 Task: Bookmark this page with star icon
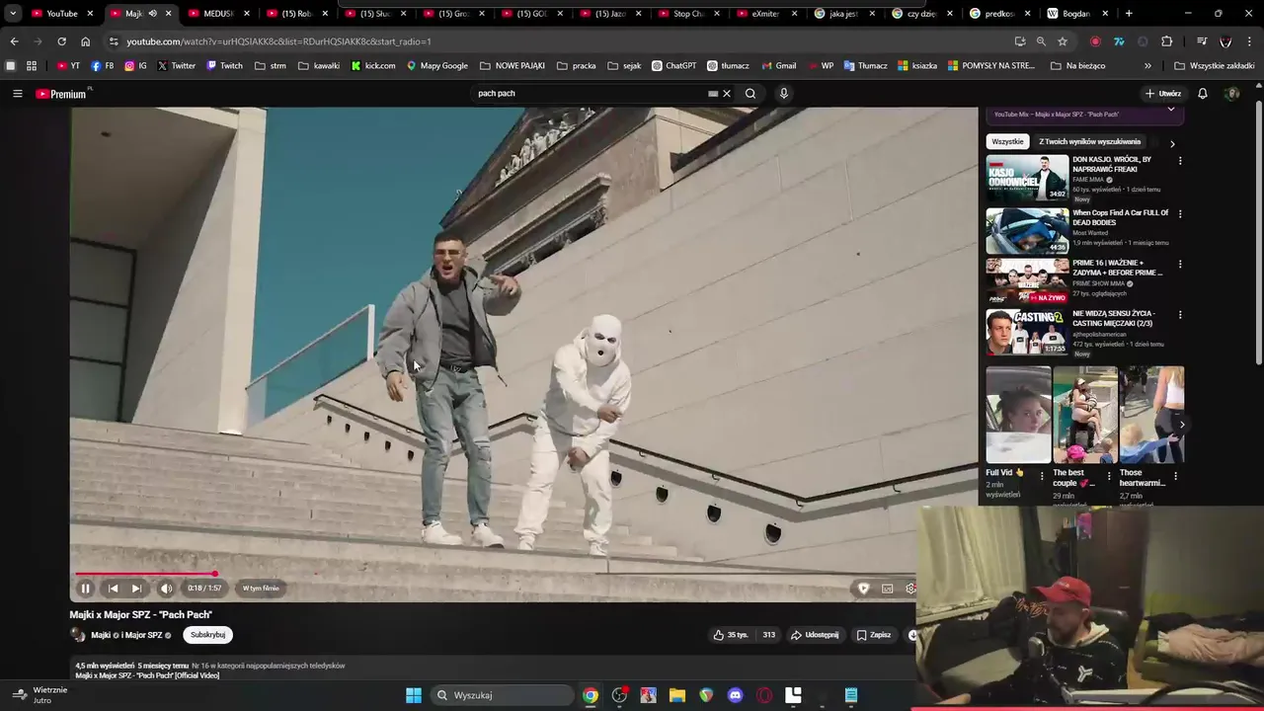(x=1063, y=41)
